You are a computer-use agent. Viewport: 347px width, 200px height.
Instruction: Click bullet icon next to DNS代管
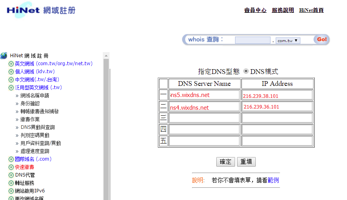click(x=11, y=175)
